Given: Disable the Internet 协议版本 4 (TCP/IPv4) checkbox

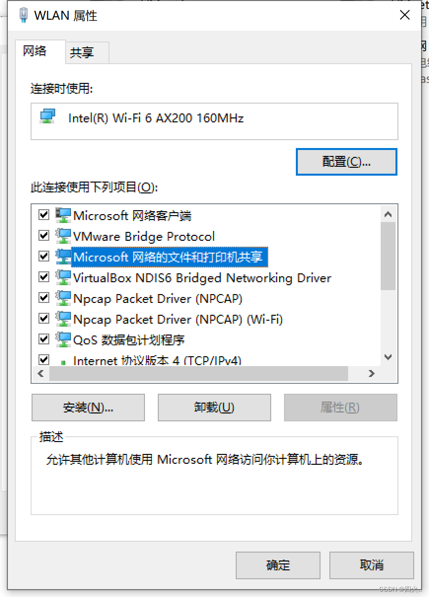Looking at the screenshot, I should click(x=44, y=360).
